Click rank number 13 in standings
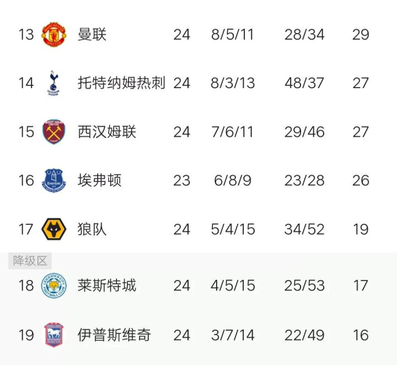This screenshot has width=397, height=365. [26, 35]
